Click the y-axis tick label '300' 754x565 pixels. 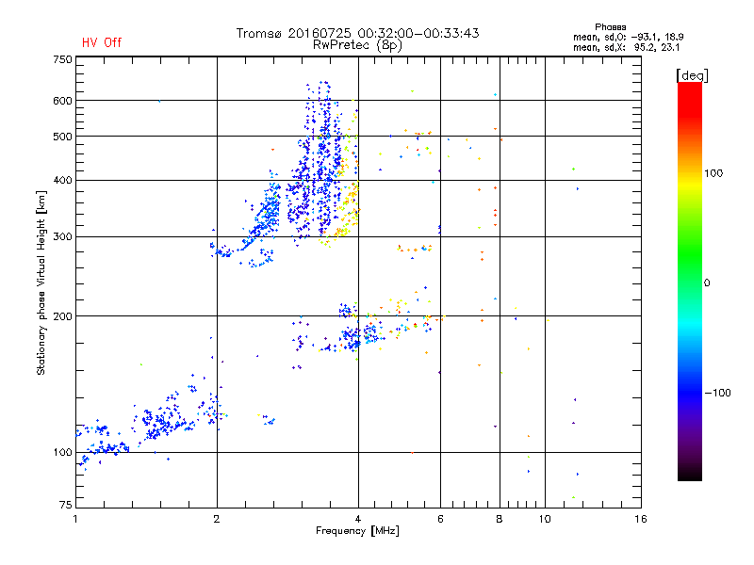(x=63, y=237)
